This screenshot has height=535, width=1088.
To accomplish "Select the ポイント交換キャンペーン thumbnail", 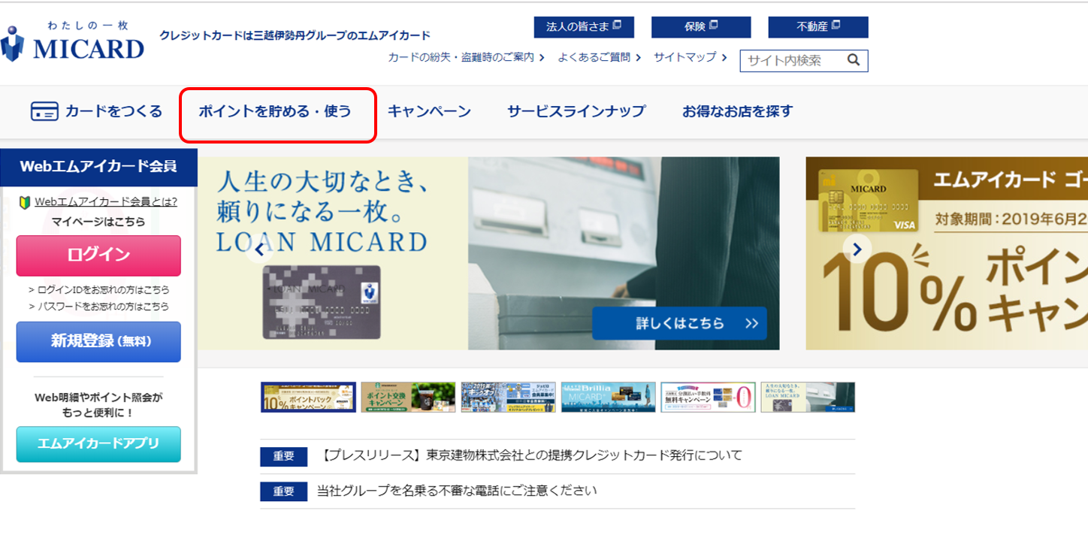I will 408,397.
